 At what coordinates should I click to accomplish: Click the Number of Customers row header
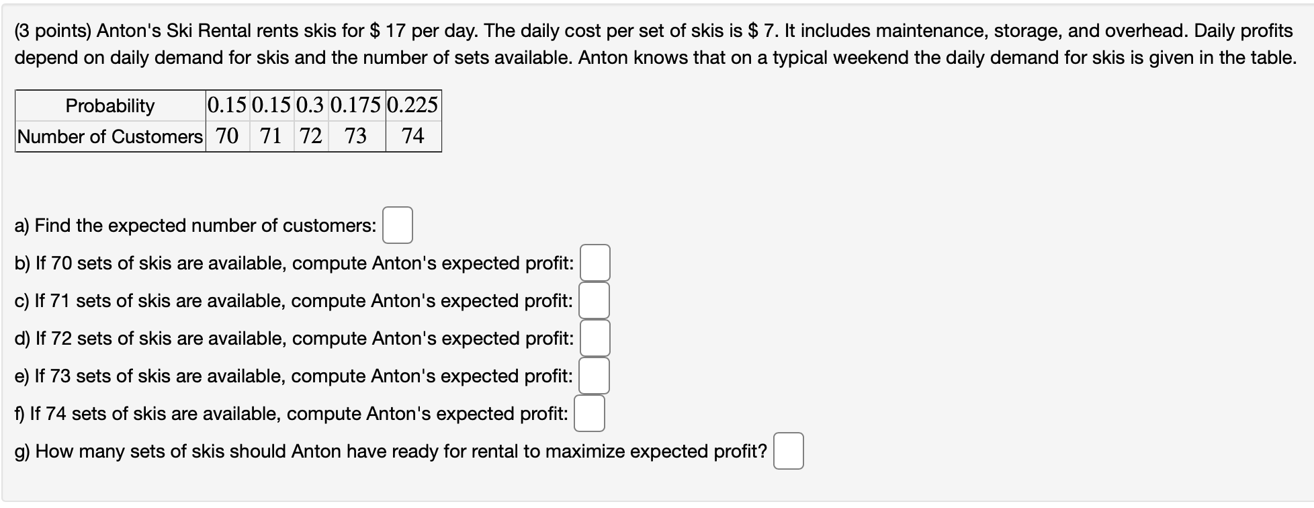[x=109, y=136]
